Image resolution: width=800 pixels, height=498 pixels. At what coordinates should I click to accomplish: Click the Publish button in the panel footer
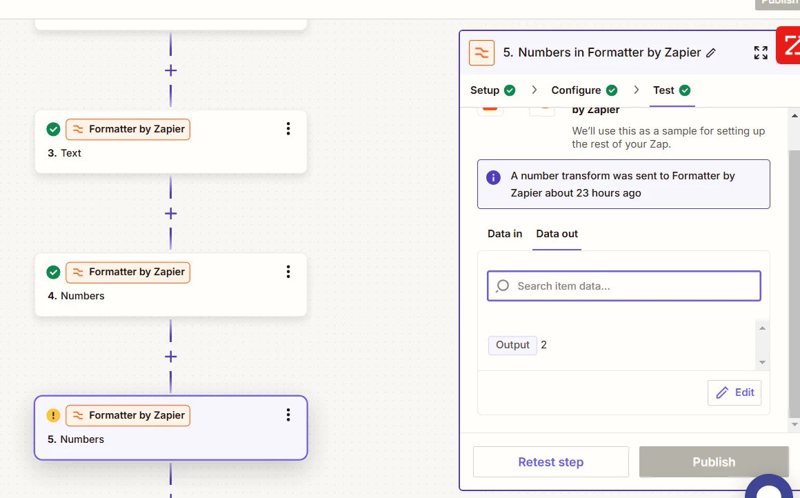714,461
